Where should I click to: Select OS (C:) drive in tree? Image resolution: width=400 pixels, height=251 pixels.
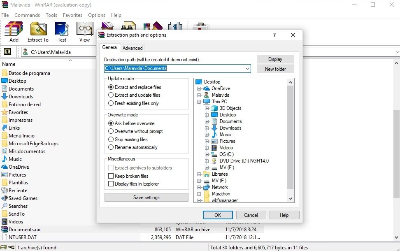(226, 154)
